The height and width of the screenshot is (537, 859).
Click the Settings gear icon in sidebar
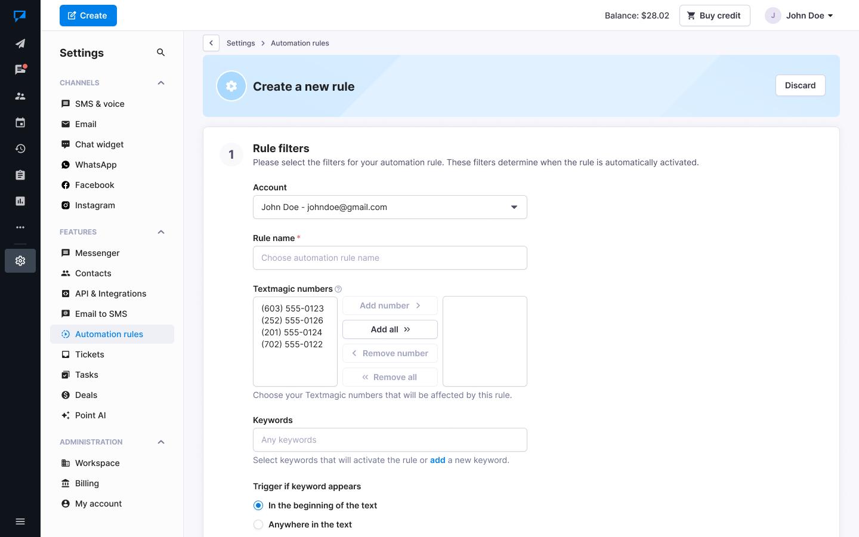point(20,261)
